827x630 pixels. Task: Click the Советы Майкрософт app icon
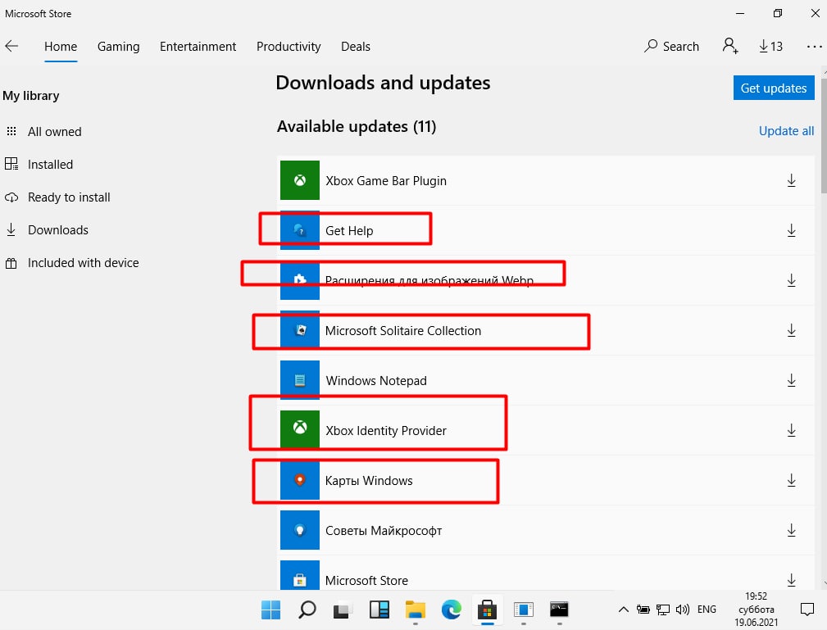click(x=300, y=530)
